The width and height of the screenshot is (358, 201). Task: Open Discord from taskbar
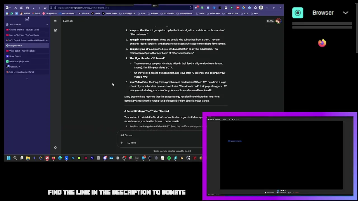coord(105,158)
